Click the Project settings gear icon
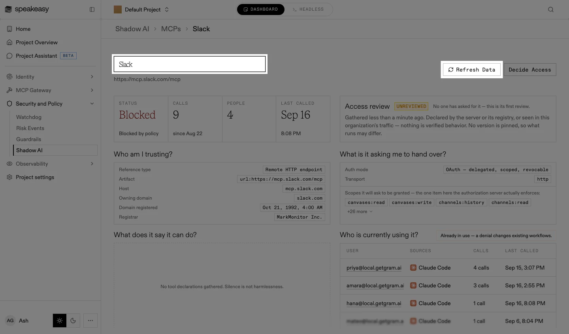This screenshot has height=334, width=569. [x=9, y=177]
